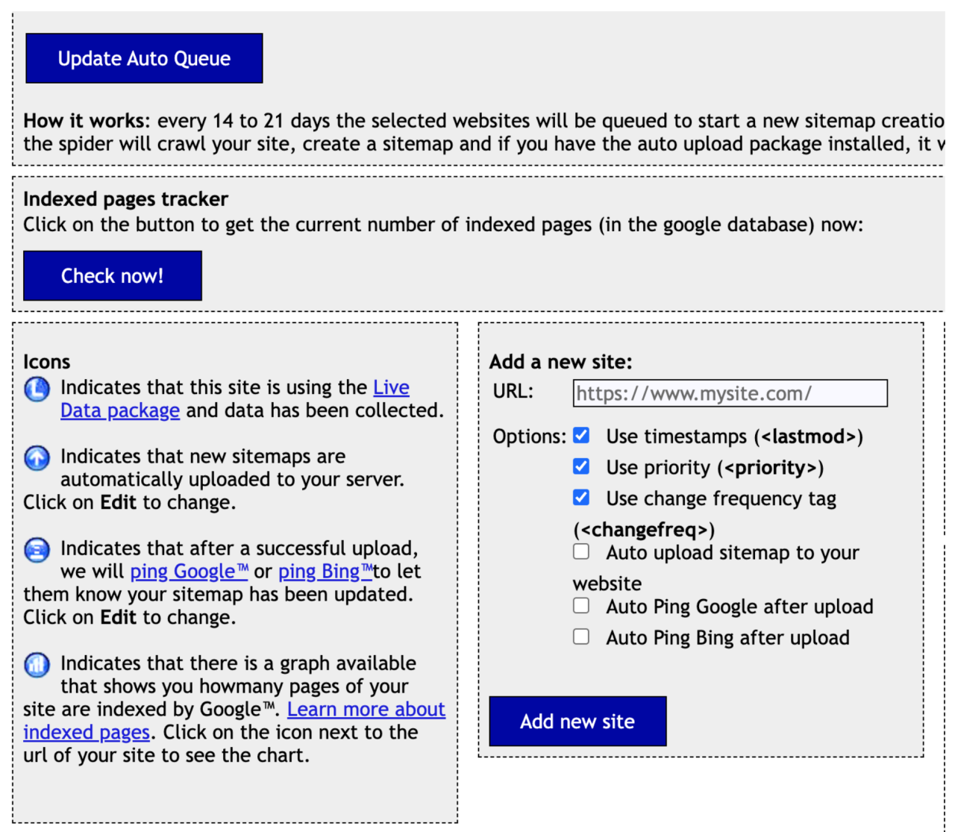
Task: Click the Live Data package clock icon
Action: click(37, 389)
